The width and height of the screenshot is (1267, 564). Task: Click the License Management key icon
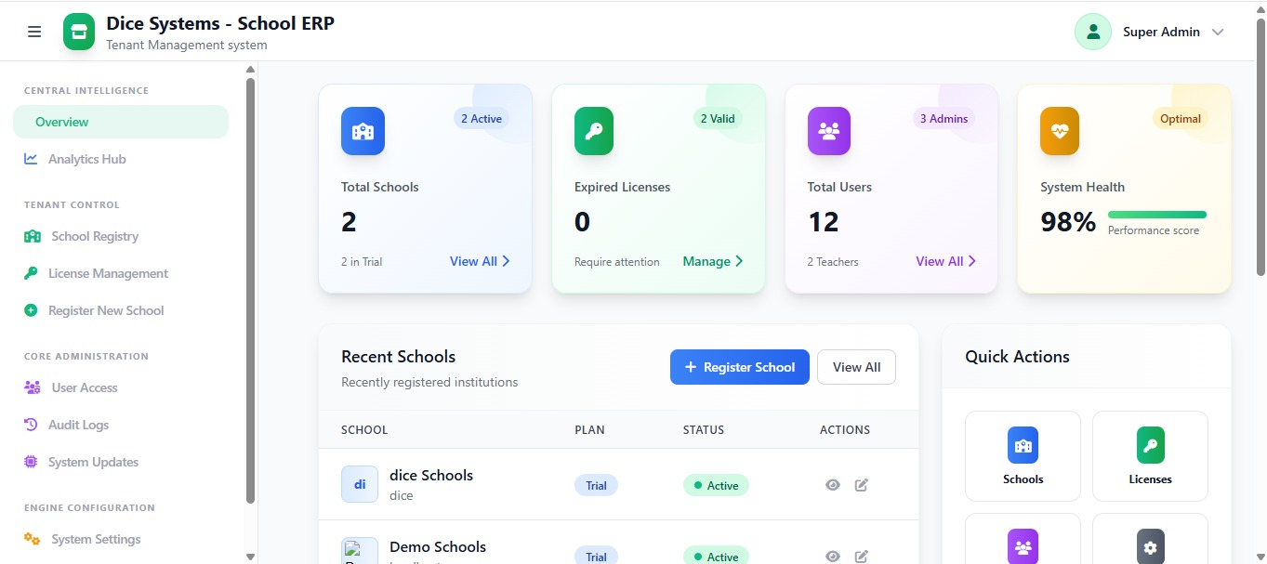pos(31,273)
